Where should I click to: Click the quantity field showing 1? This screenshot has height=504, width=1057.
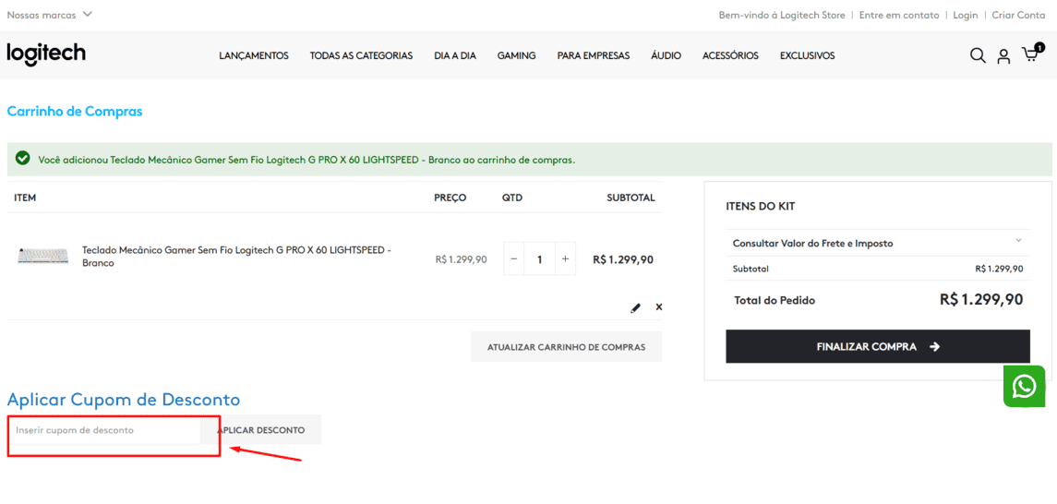539,258
